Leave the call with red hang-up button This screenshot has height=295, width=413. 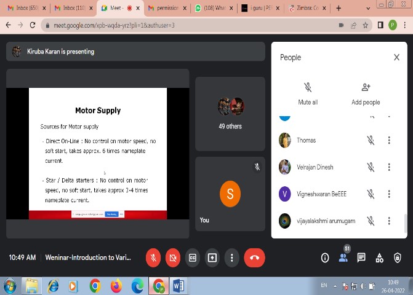(x=254, y=258)
